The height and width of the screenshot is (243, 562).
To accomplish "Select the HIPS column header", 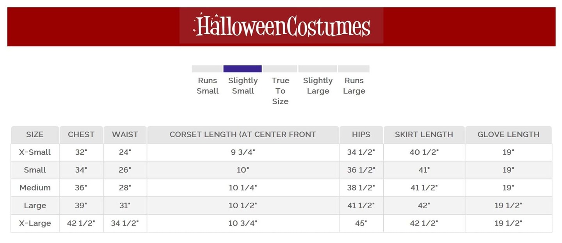I will [x=361, y=135].
